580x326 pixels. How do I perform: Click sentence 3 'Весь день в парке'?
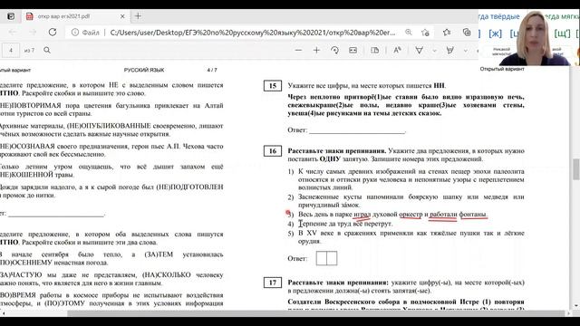[392, 215]
